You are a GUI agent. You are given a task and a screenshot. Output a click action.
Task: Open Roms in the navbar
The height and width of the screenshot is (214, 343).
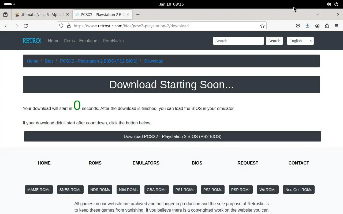pyautogui.click(x=69, y=41)
